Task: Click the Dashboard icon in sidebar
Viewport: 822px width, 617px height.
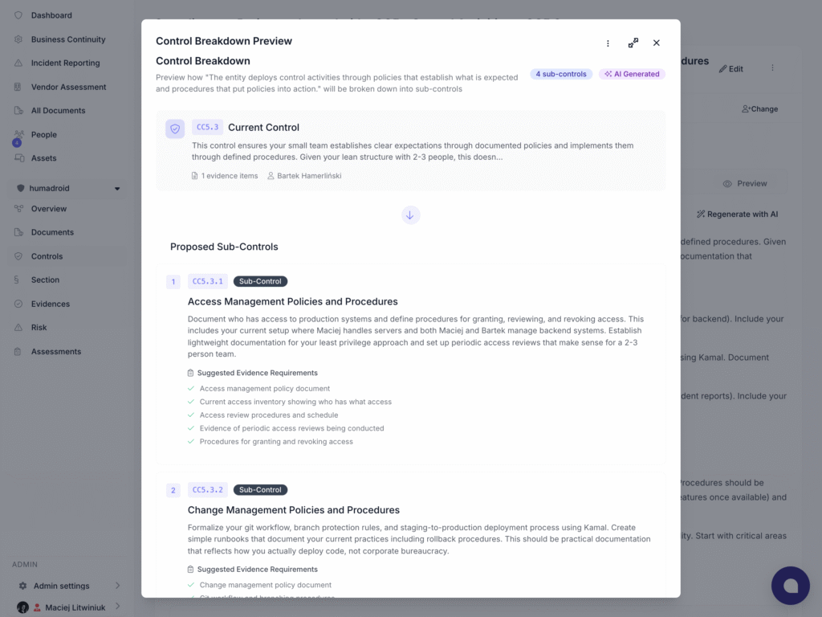Action: click(x=18, y=15)
